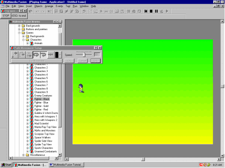225x168 pixels.
Task: Click the context help pointer toolbar icon
Action: pyautogui.click(x=49, y=11)
